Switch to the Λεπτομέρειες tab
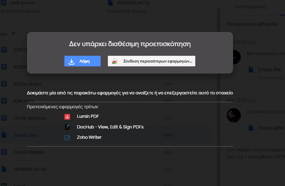Viewport: 285px width, 186px height. [250, 7]
